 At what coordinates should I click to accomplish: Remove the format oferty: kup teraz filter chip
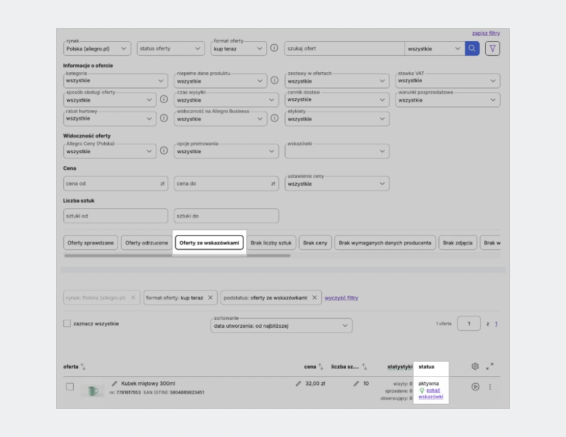point(210,297)
